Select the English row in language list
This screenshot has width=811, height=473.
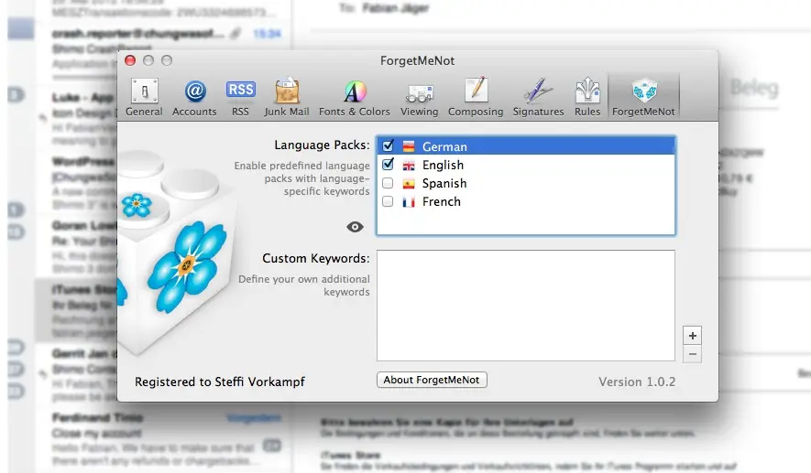(x=526, y=165)
